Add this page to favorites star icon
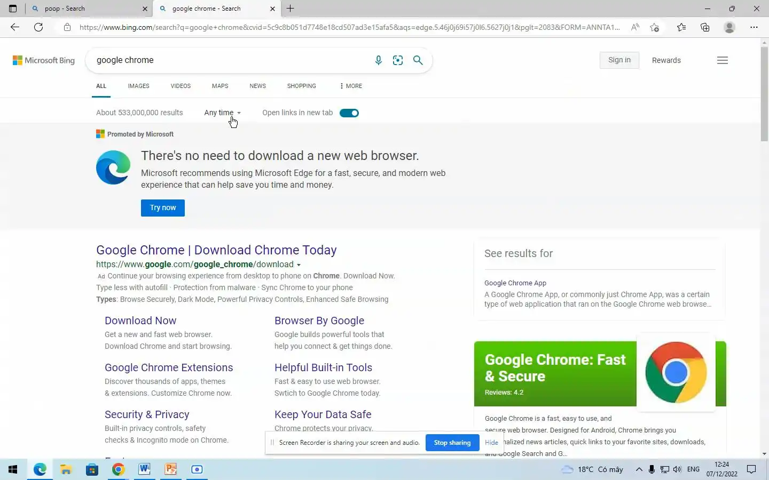The height and width of the screenshot is (480, 769). pos(655,27)
